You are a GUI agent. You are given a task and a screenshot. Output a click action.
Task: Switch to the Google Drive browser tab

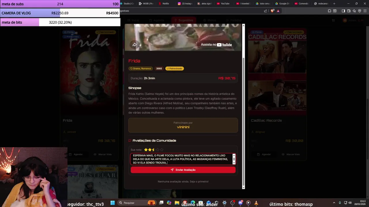pos(282,3)
